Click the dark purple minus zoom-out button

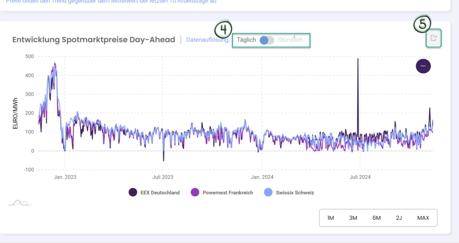point(423,66)
